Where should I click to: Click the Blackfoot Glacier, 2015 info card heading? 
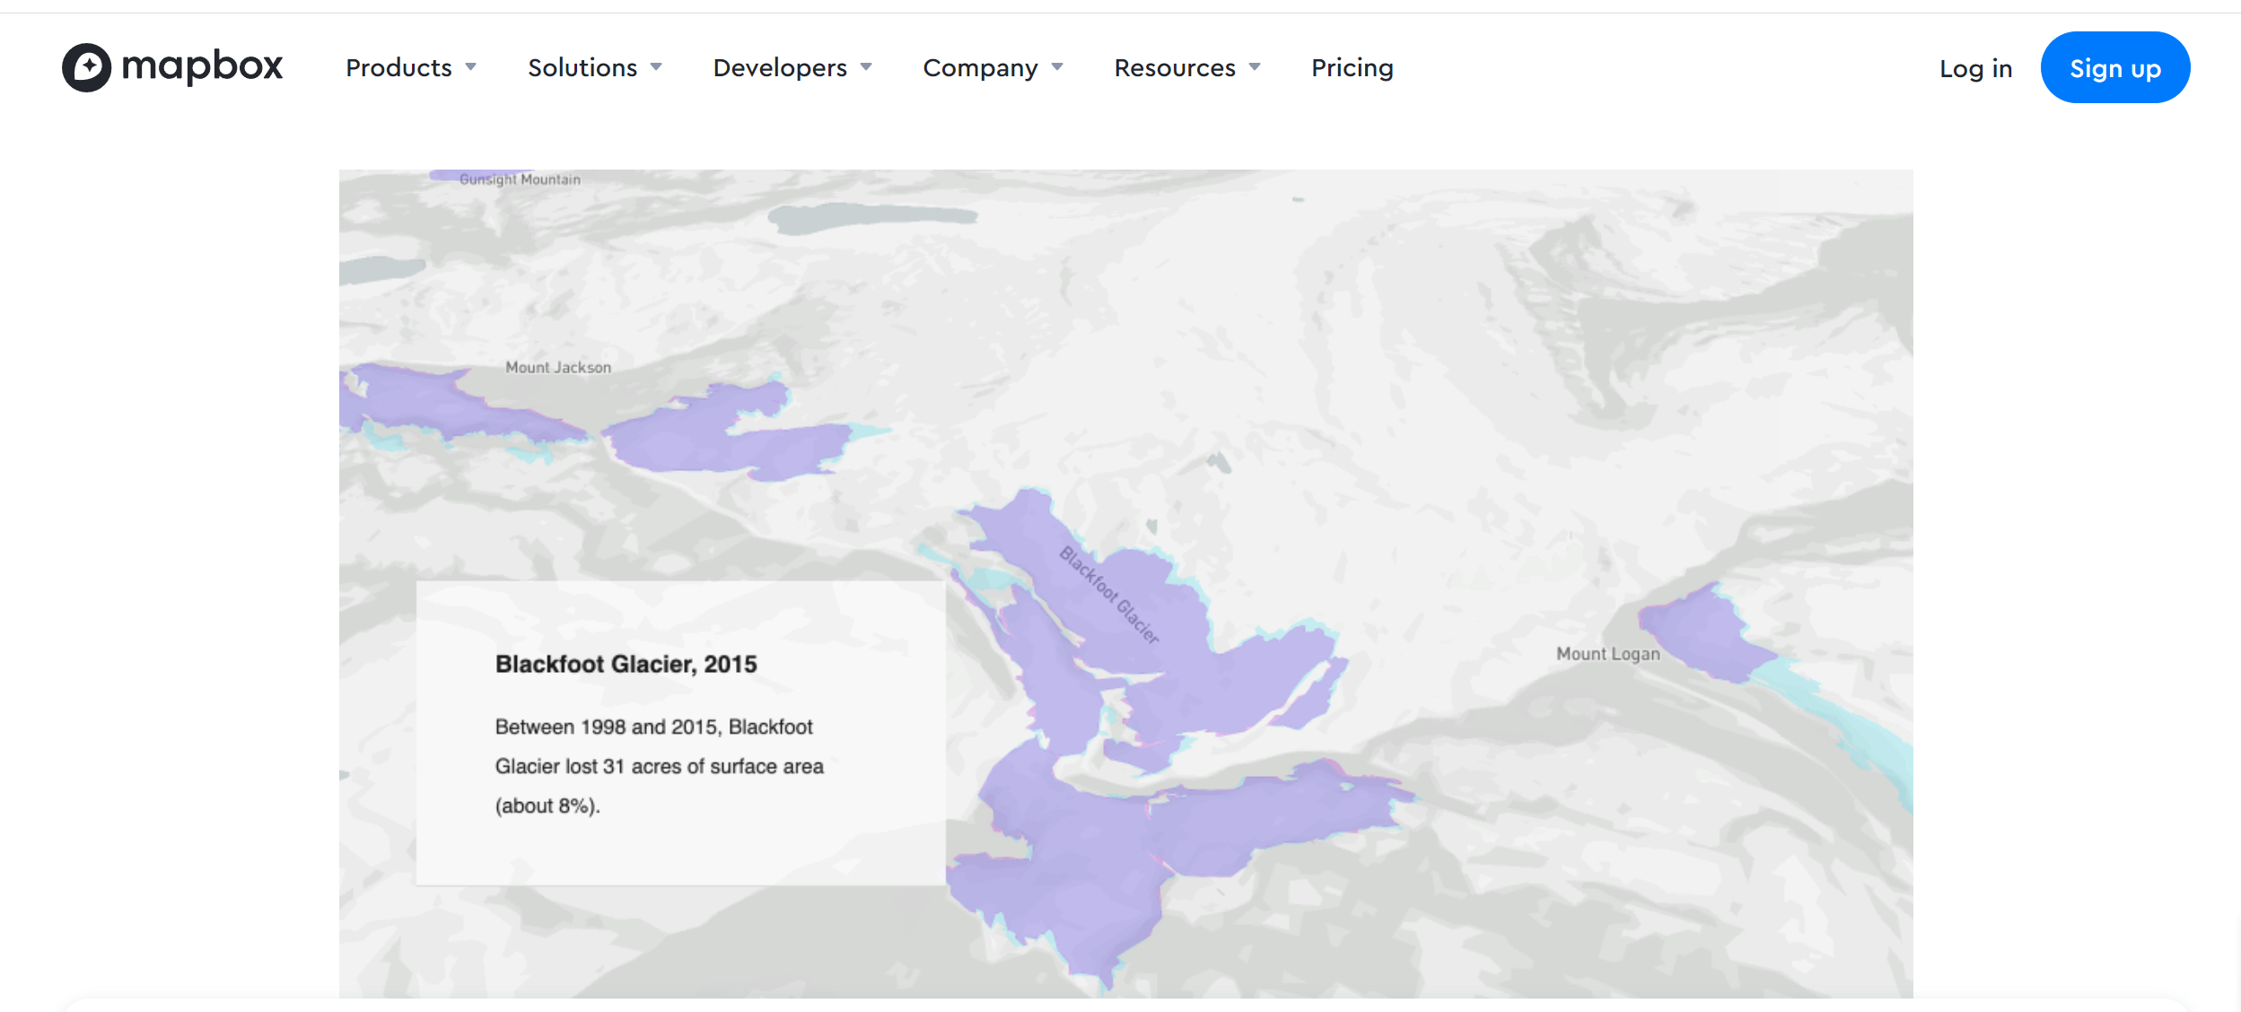pos(626,664)
